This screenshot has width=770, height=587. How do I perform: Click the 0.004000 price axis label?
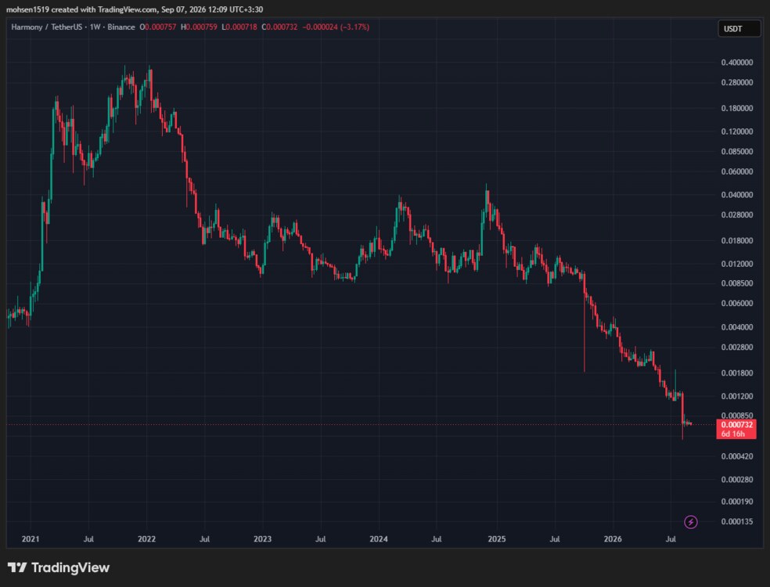click(x=736, y=327)
